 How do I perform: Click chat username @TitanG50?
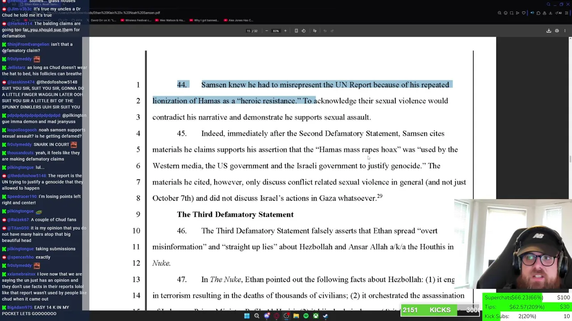[18, 228]
